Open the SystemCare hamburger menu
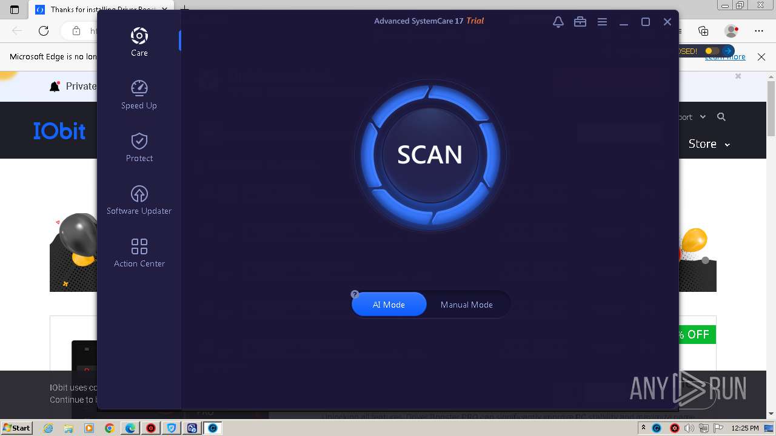Image resolution: width=776 pixels, height=436 pixels. click(x=602, y=22)
